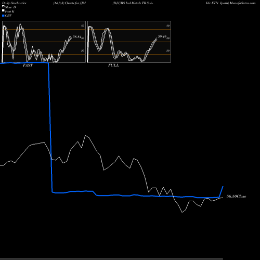Image resolution: width=260 pixels, height=260 pixels.
Task: Click the FULL stochastic chart label
Action: (113, 66)
